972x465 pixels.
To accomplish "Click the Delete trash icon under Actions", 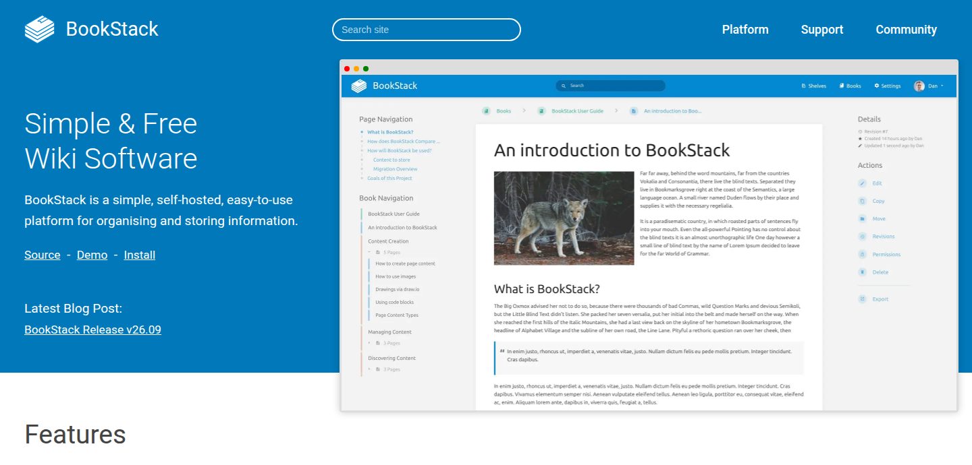I will pos(862,272).
